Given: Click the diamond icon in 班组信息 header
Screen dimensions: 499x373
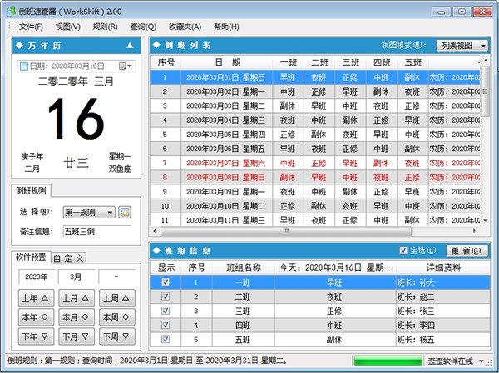Looking at the screenshot, I should [x=156, y=250].
